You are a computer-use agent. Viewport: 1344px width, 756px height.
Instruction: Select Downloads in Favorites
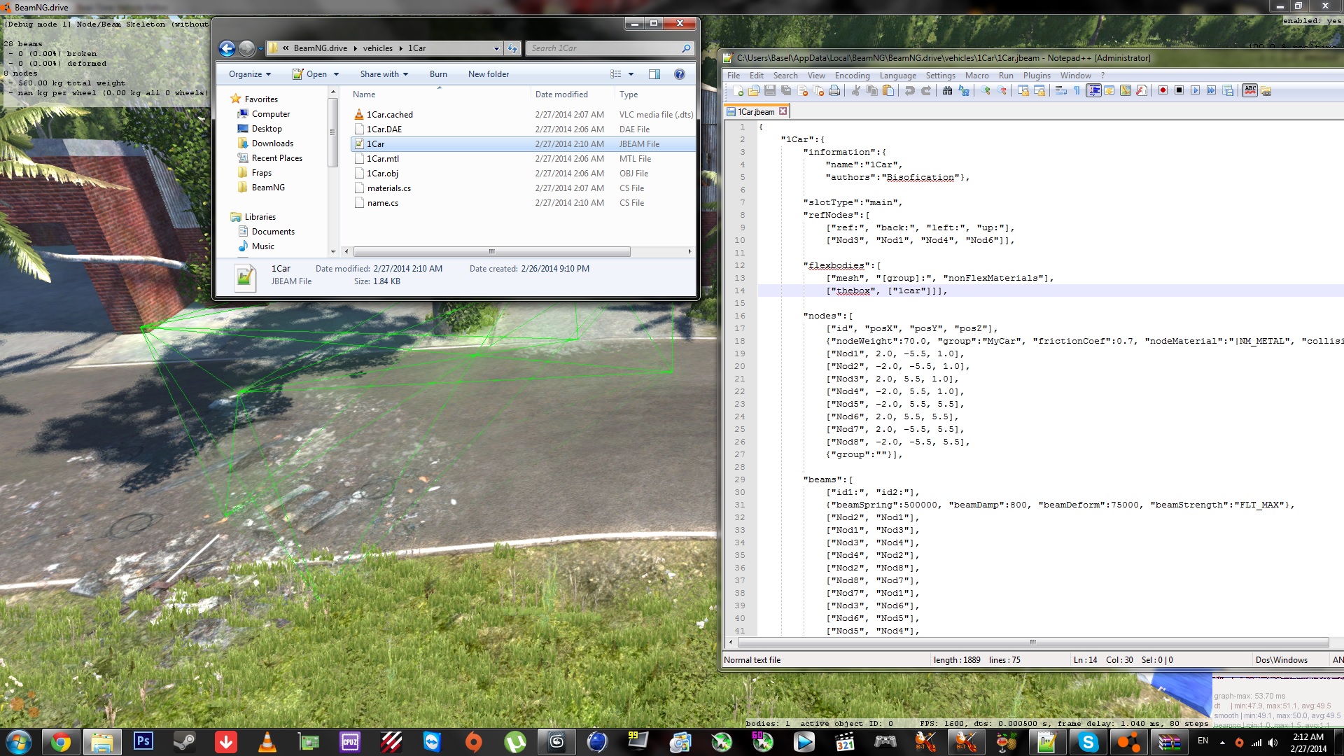272,143
